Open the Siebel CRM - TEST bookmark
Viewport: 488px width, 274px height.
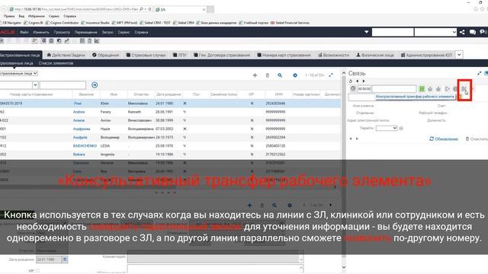click(155, 23)
